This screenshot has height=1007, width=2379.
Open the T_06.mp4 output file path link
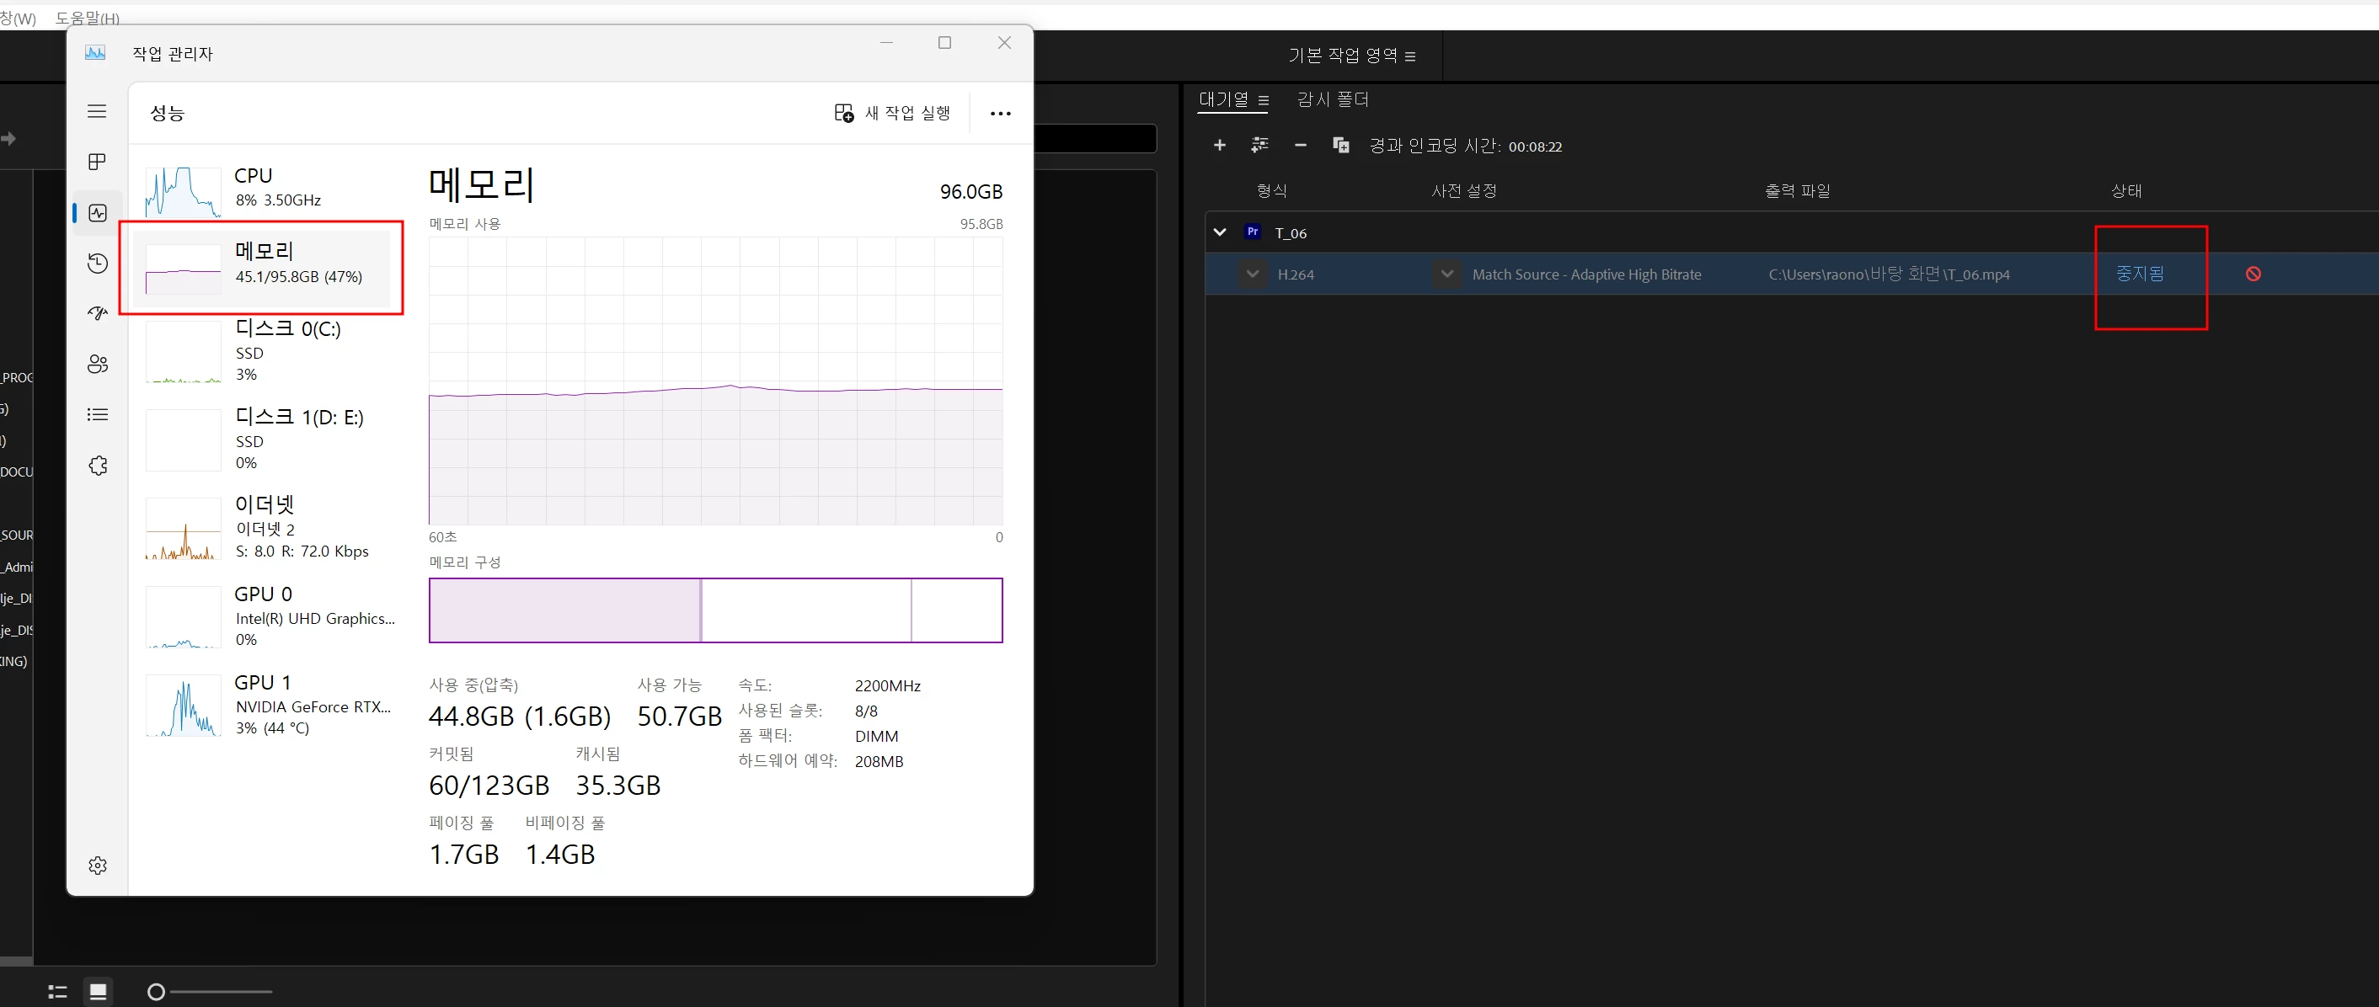pyautogui.click(x=1889, y=274)
